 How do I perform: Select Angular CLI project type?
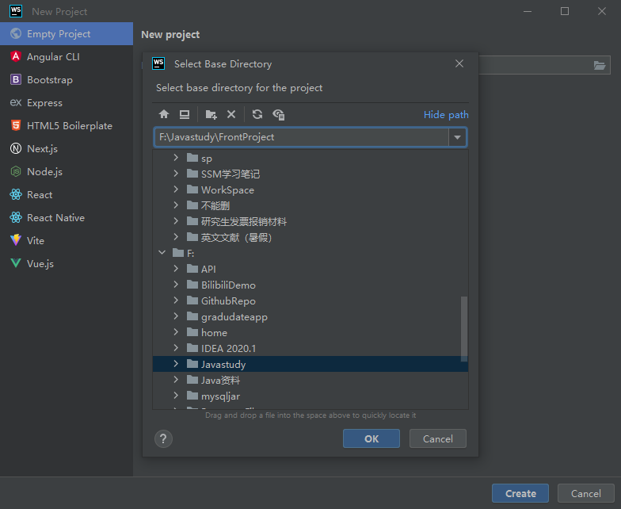point(67,57)
